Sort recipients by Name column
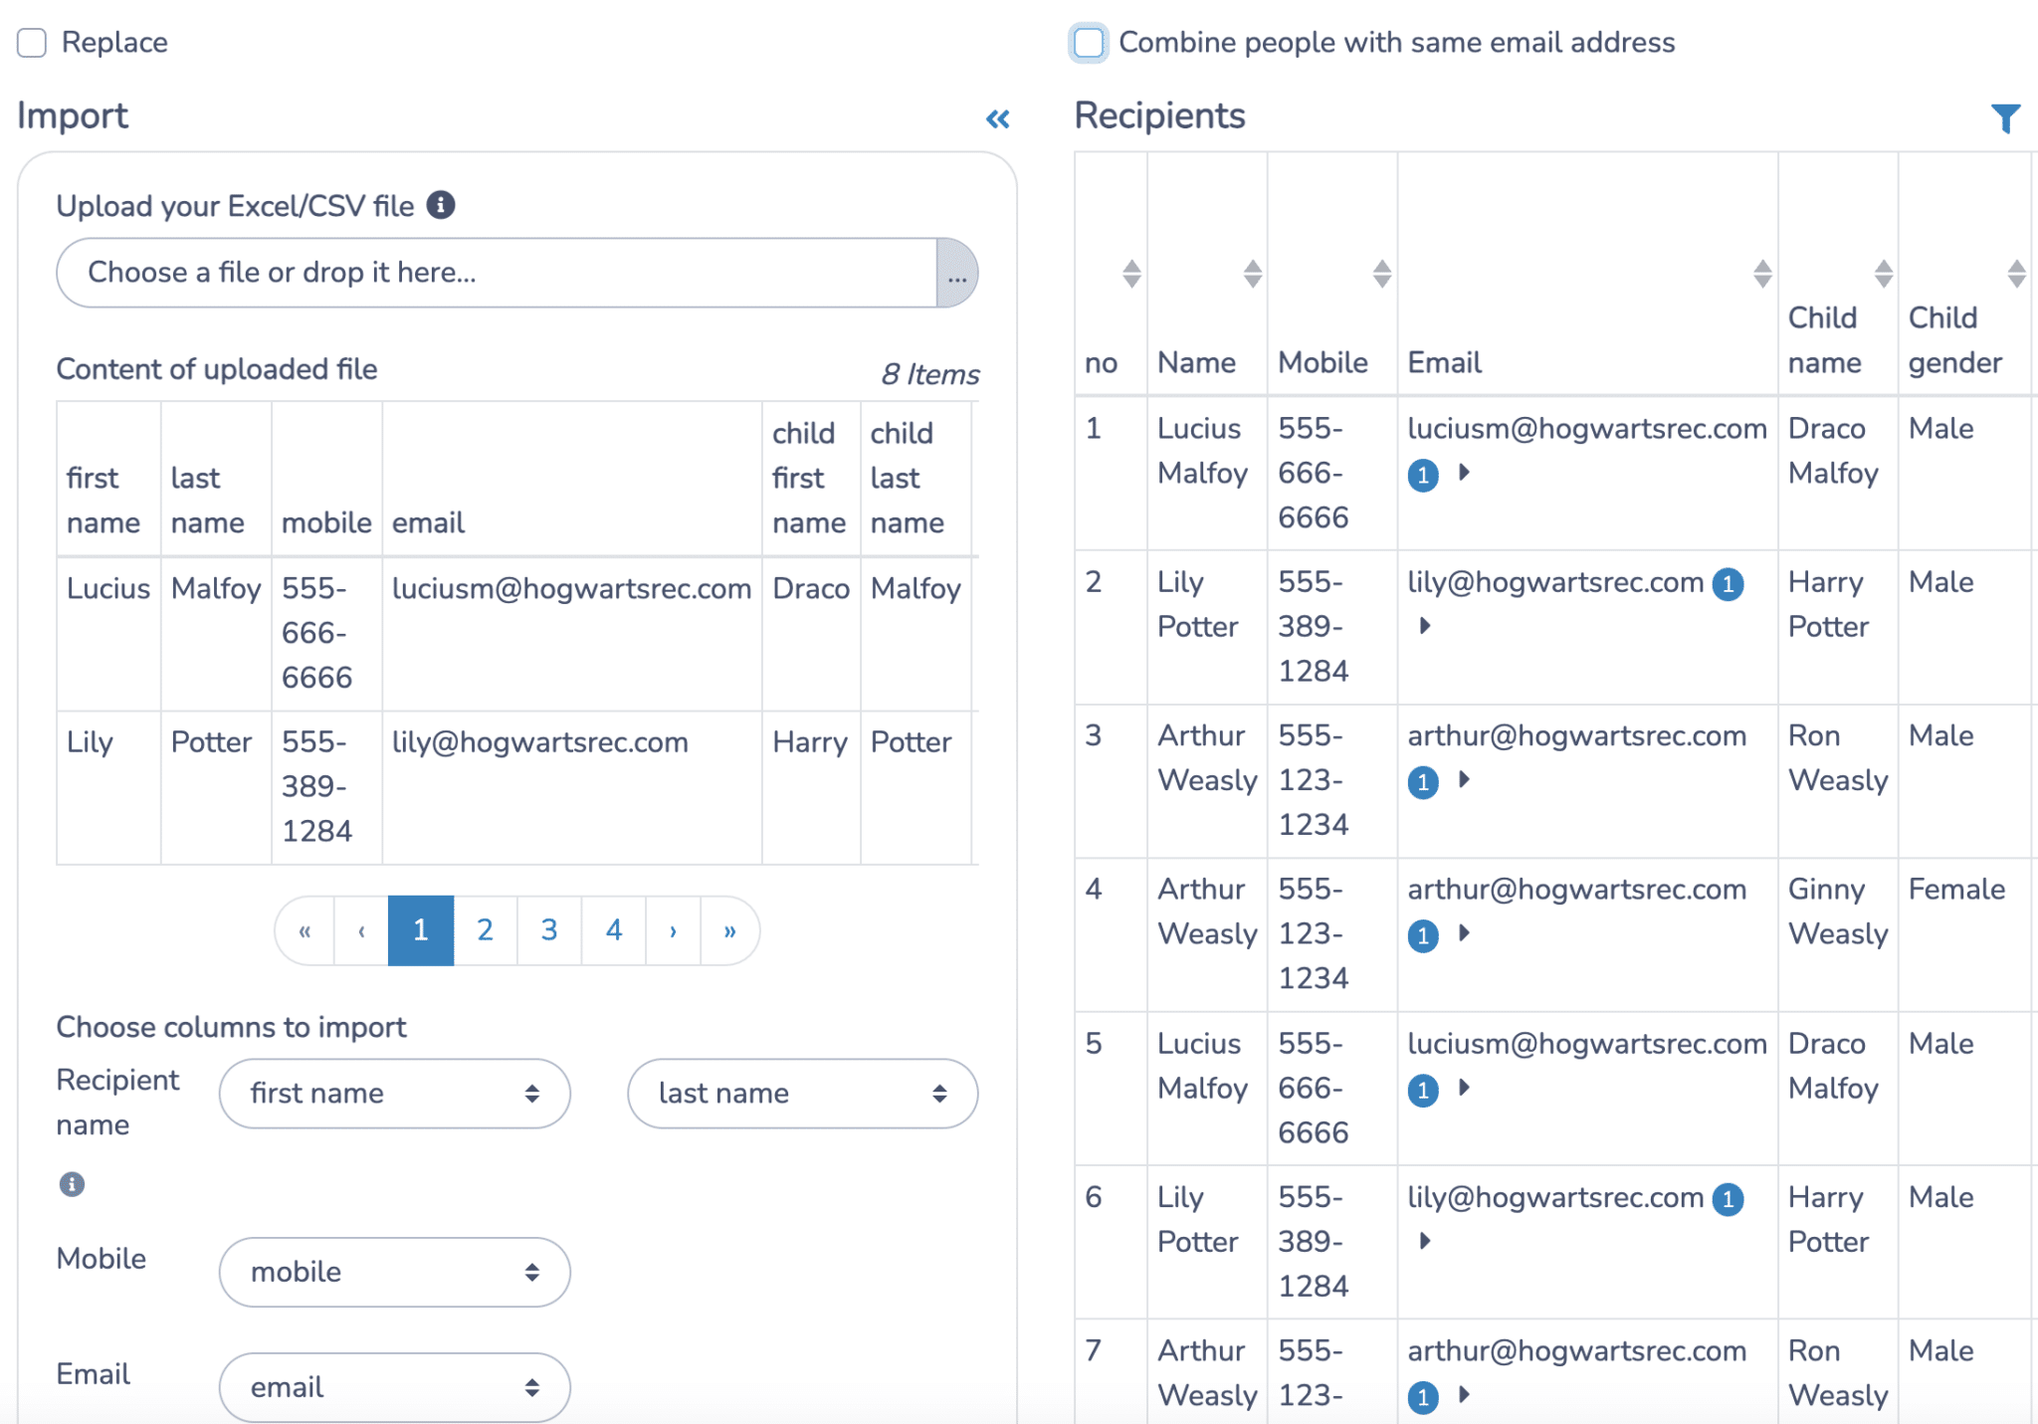Screen dimensions: 2038x1424 (x=1252, y=274)
